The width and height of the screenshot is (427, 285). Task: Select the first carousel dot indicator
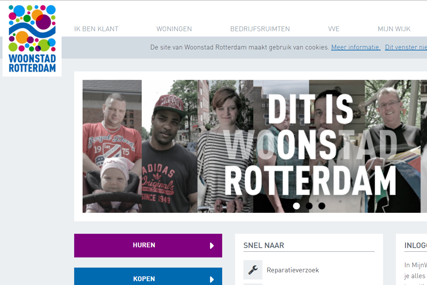coord(296,206)
